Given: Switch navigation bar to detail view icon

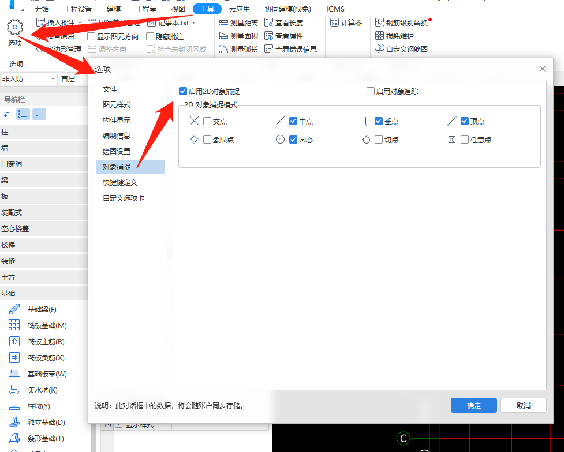Looking at the screenshot, I should 39,114.
